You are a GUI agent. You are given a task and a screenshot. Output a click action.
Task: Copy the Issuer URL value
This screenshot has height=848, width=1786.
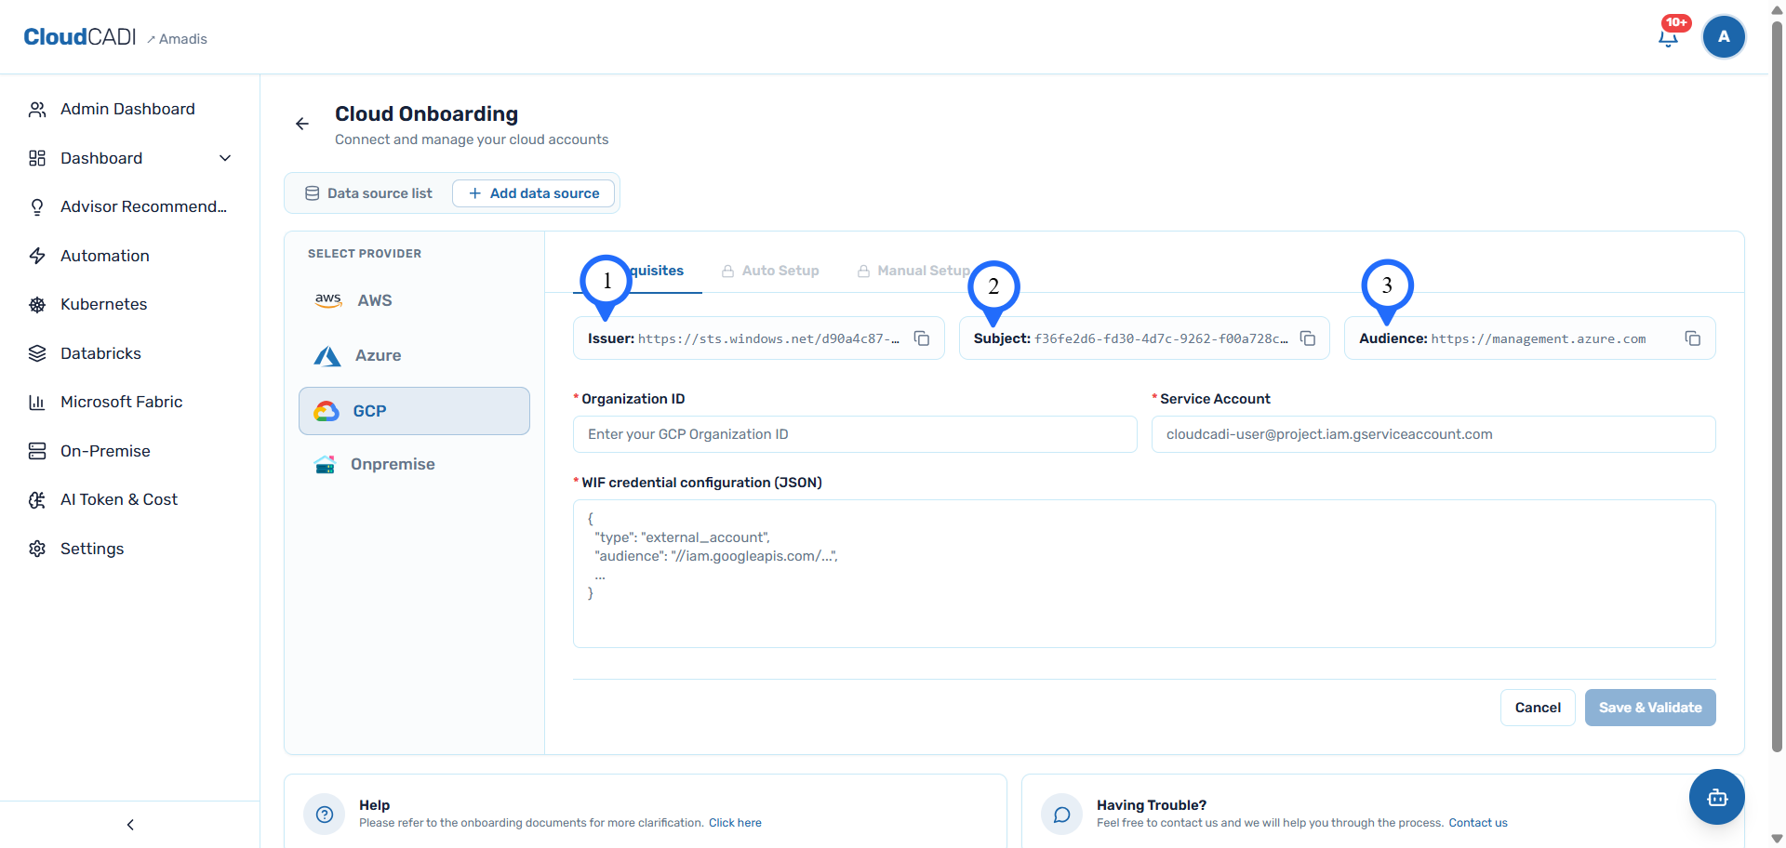pyautogui.click(x=922, y=338)
